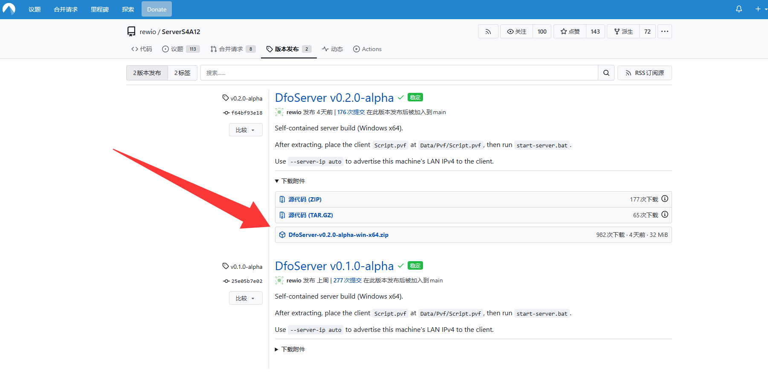Toggle watch (关注) on the repository
This screenshot has height=380, width=768.
pyautogui.click(x=516, y=32)
